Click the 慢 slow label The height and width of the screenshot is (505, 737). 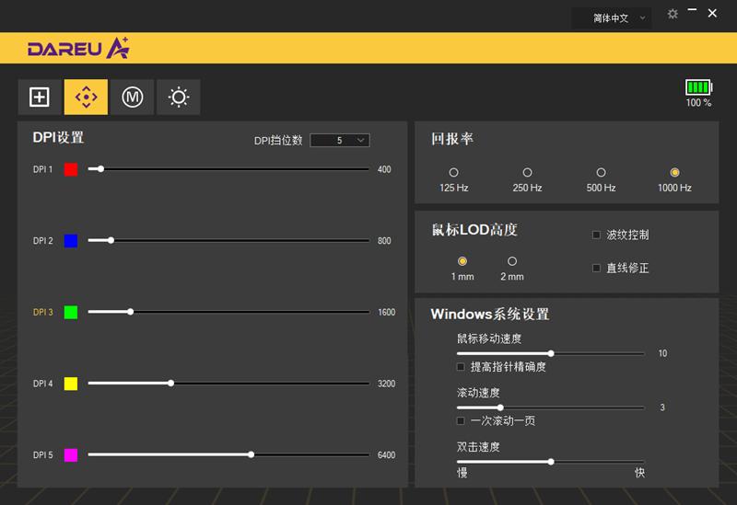pyautogui.click(x=462, y=473)
